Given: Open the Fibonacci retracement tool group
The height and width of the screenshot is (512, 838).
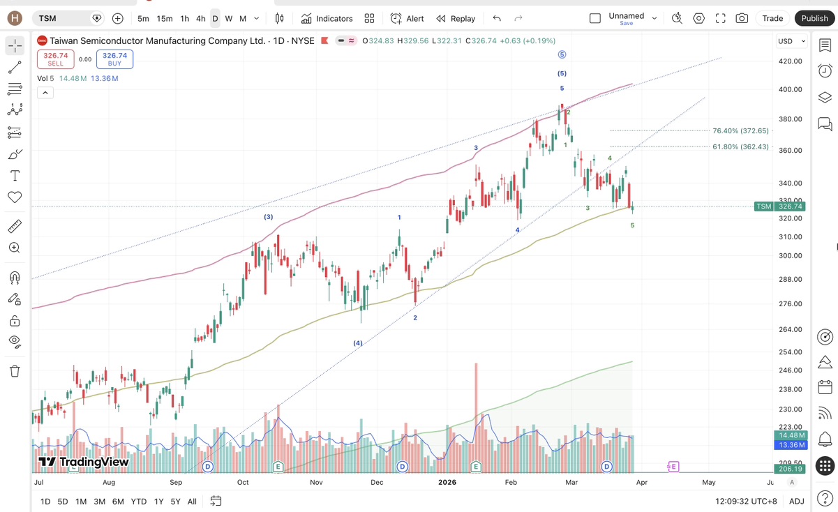Looking at the screenshot, I should [x=15, y=89].
